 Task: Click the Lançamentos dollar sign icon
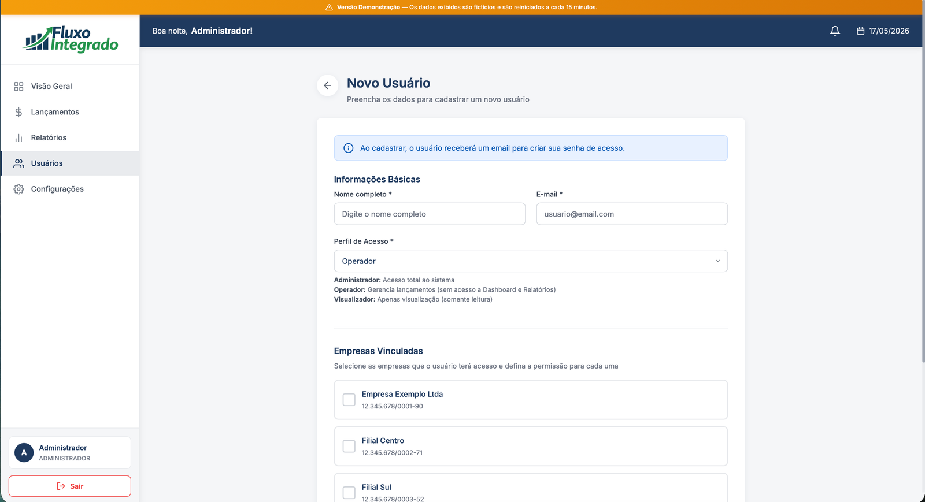click(18, 112)
